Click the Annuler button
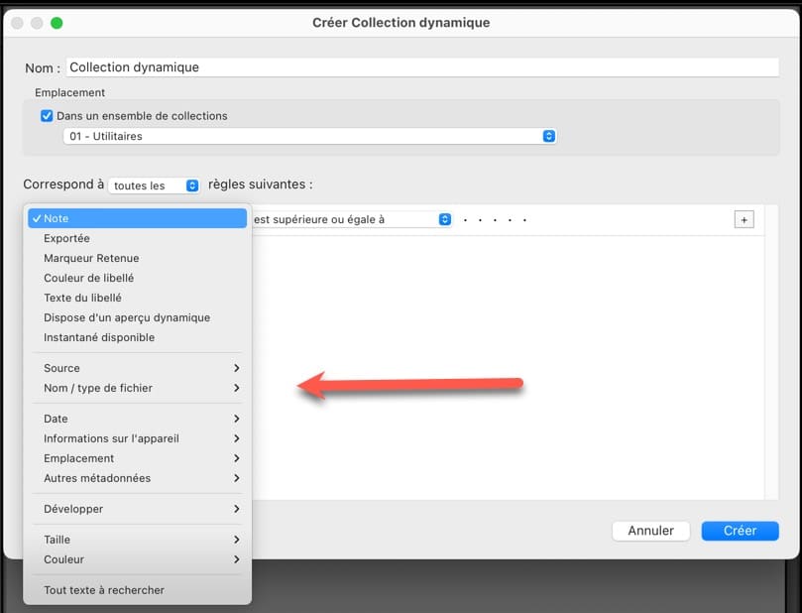Image resolution: width=802 pixels, height=613 pixels. tap(650, 531)
